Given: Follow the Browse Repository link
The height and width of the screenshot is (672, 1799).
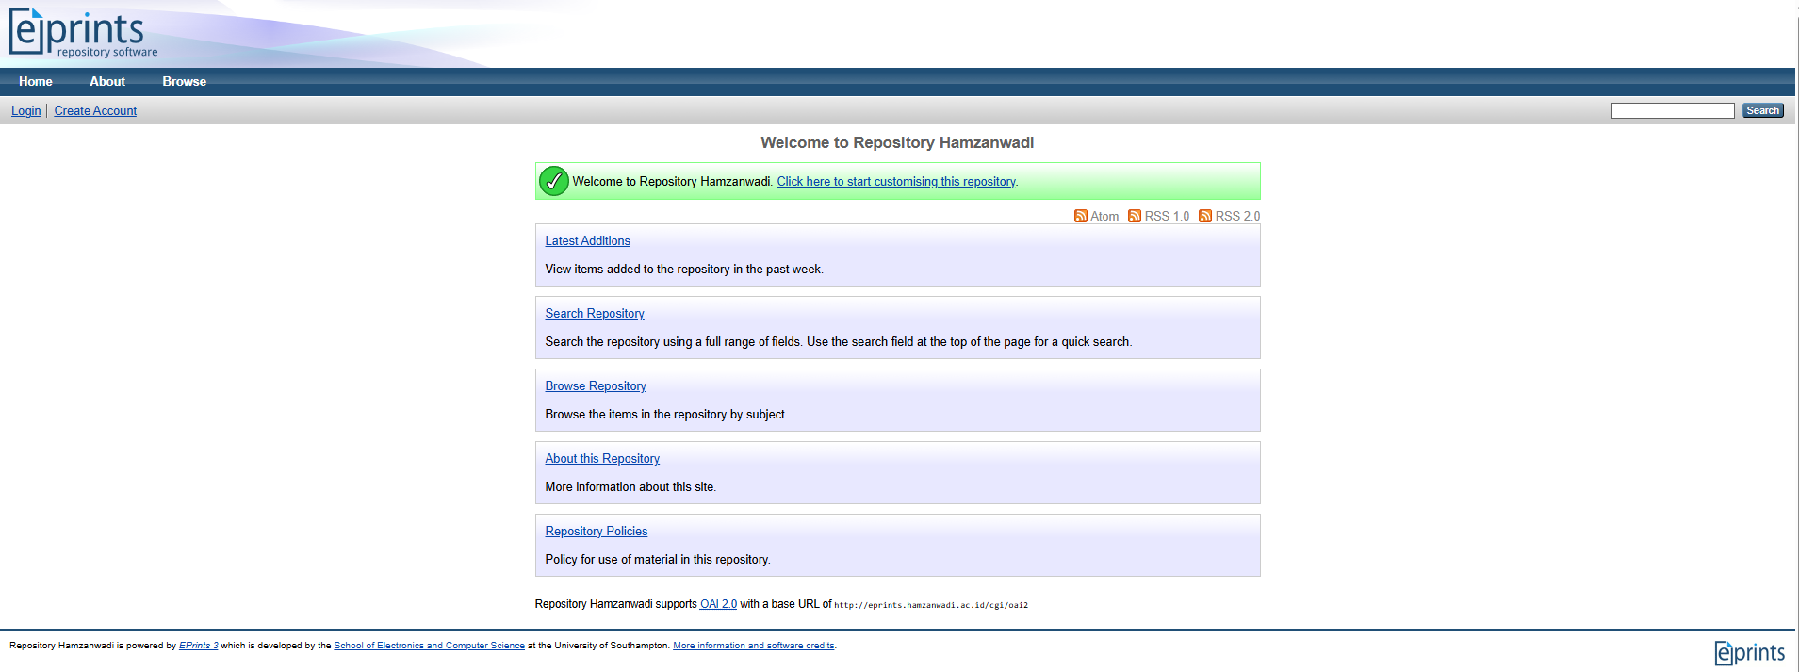Looking at the screenshot, I should point(596,386).
